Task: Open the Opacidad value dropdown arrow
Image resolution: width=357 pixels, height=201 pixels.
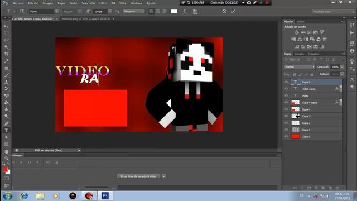Action: coord(342,67)
